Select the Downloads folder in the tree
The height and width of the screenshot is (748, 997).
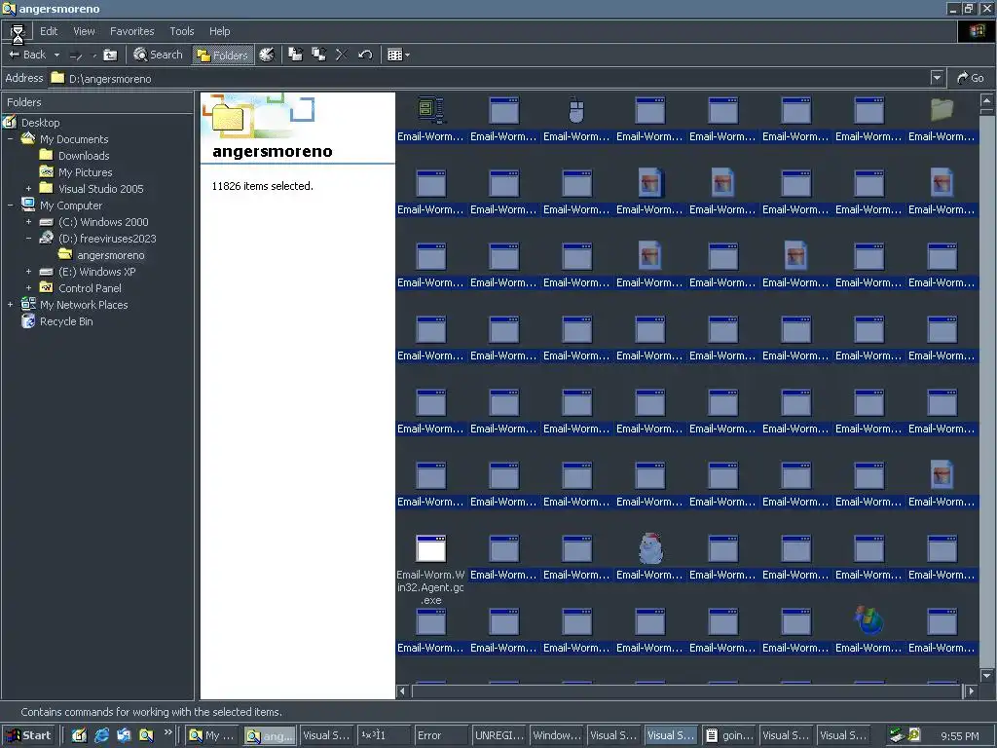pos(84,156)
